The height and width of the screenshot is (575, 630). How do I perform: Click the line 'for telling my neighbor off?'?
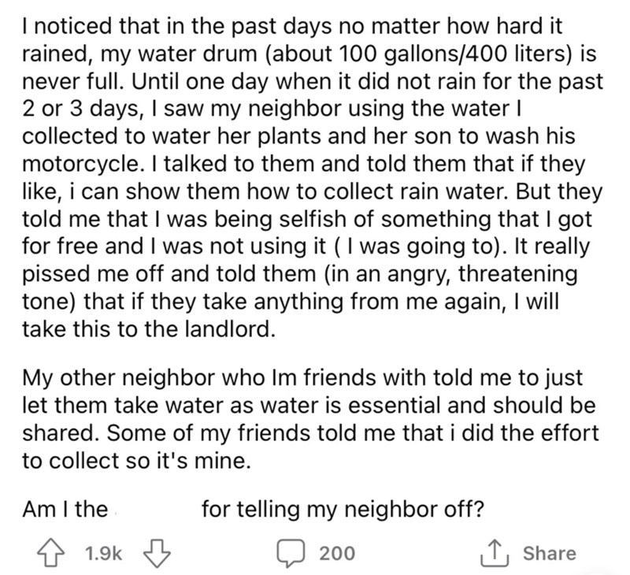pos(343,510)
